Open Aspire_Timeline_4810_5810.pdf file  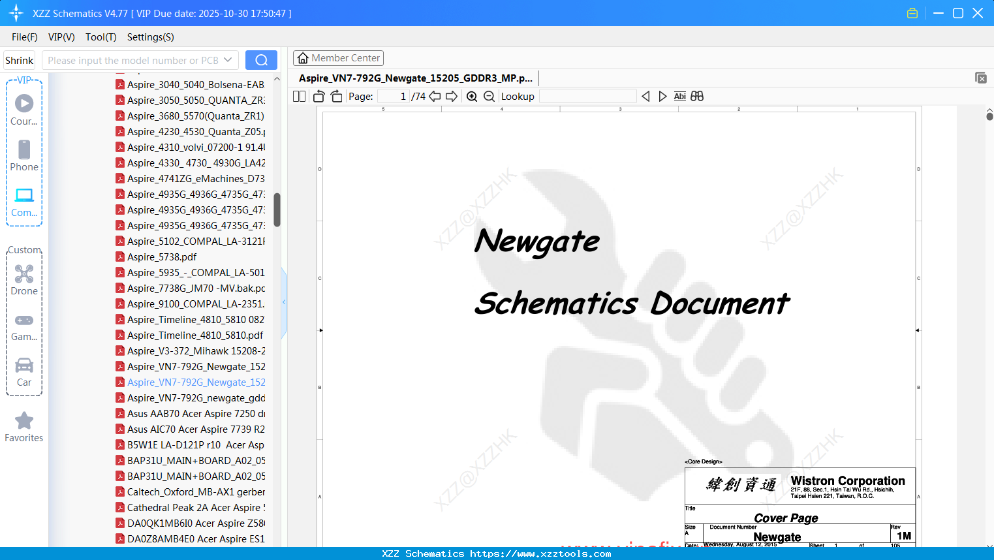click(190, 335)
